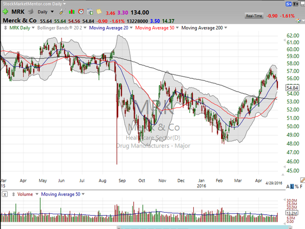The height and width of the screenshot is (229, 305).
Task: Click the dark red 54.56 low value
Action: [x=74, y=21]
